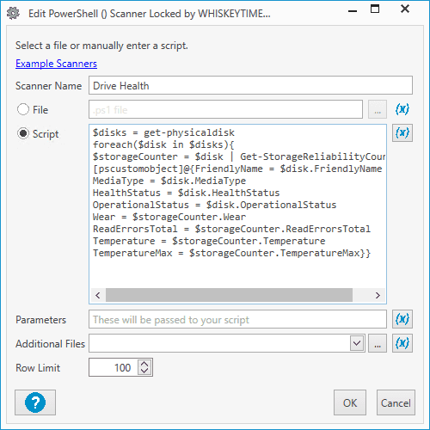Click the script horizontal scrollbar thumb
The height and width of the screenshot is (430, 430).
229,295
